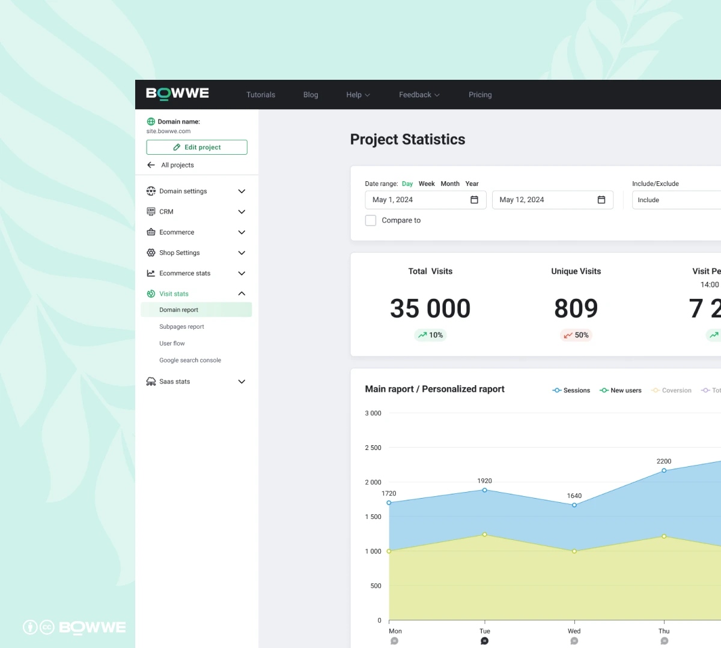
Task: Click the 1920 Sessions point on Tue
Action: coord(485,490)
